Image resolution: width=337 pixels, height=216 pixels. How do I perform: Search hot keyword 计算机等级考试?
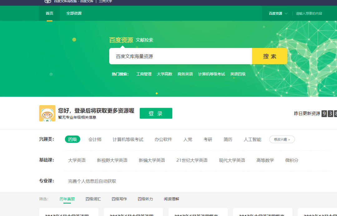[212, 74]
